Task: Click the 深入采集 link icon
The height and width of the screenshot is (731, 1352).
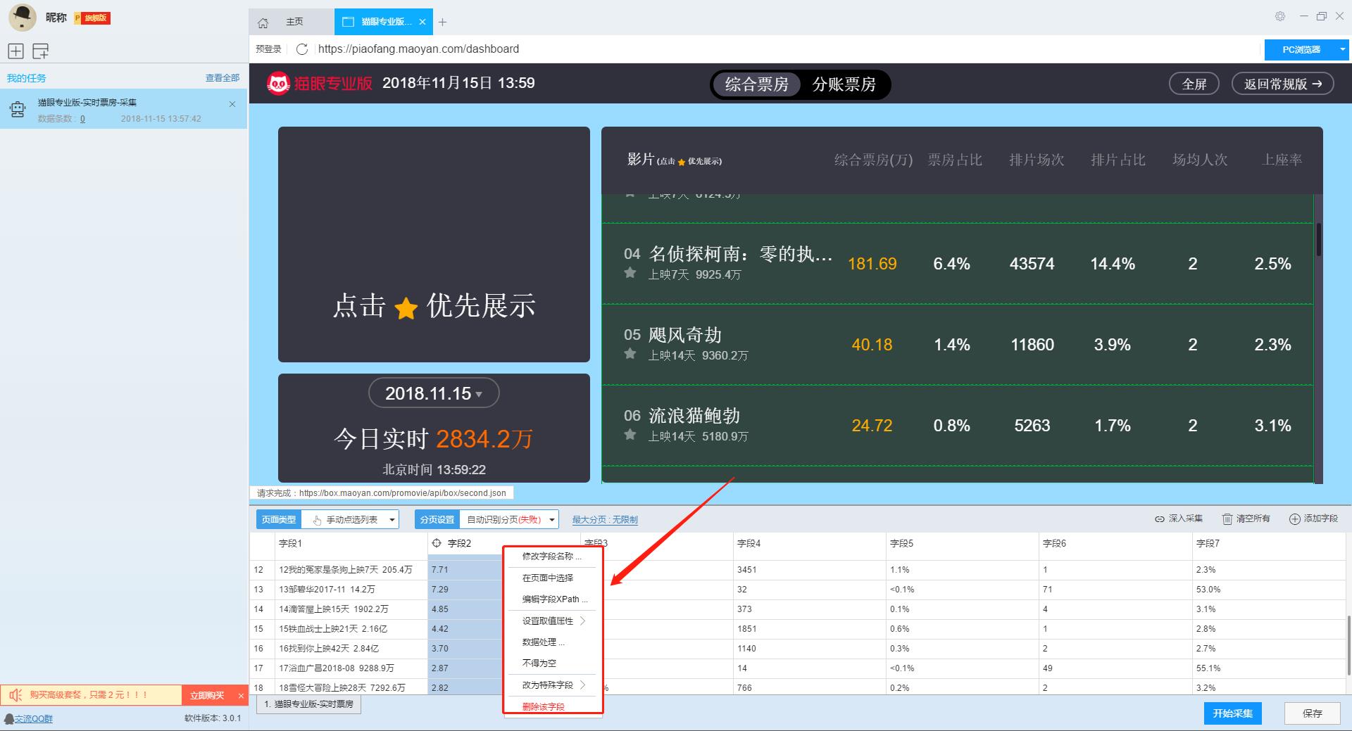Action: (x=1159, y=519)
